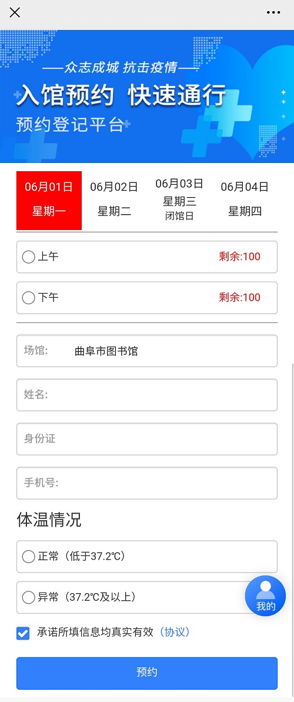Open the 协议 agreement link
The height and width of the screenshot is (702, 294).
[x=175, y=632]
